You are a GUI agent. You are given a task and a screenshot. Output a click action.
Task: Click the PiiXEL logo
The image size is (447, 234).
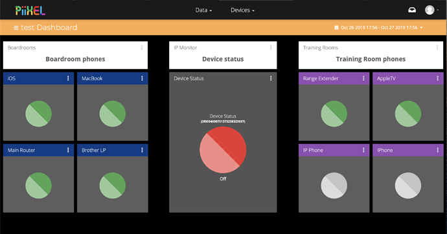[30, 10]
